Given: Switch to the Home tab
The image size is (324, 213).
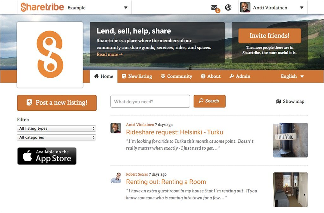Looking at the screenshot, I should 103,76.
